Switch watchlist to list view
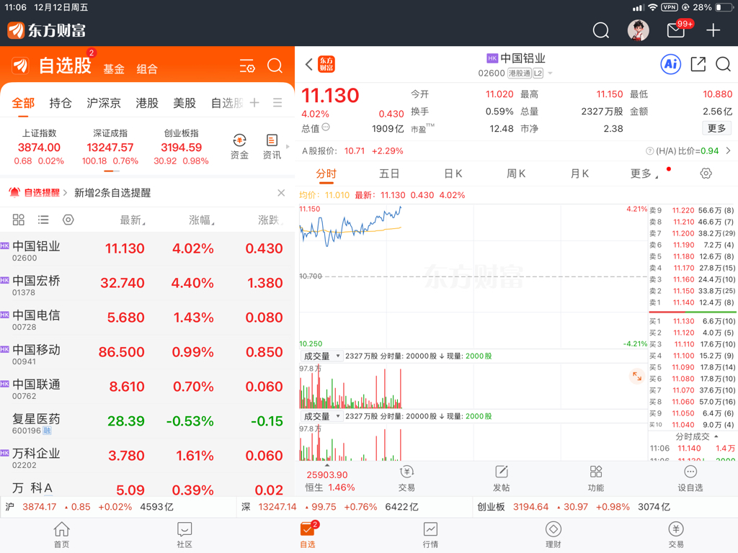Image resolution: width=738 pixels, height=553 pixels. [43, 220]
